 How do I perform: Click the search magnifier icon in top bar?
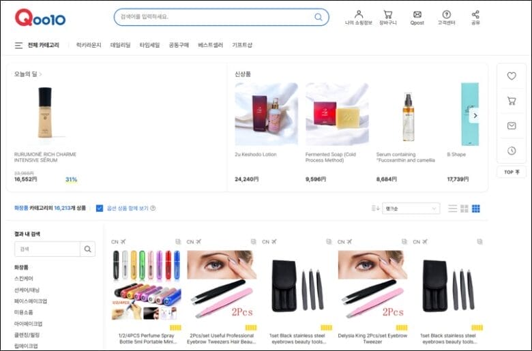point(319,17)
